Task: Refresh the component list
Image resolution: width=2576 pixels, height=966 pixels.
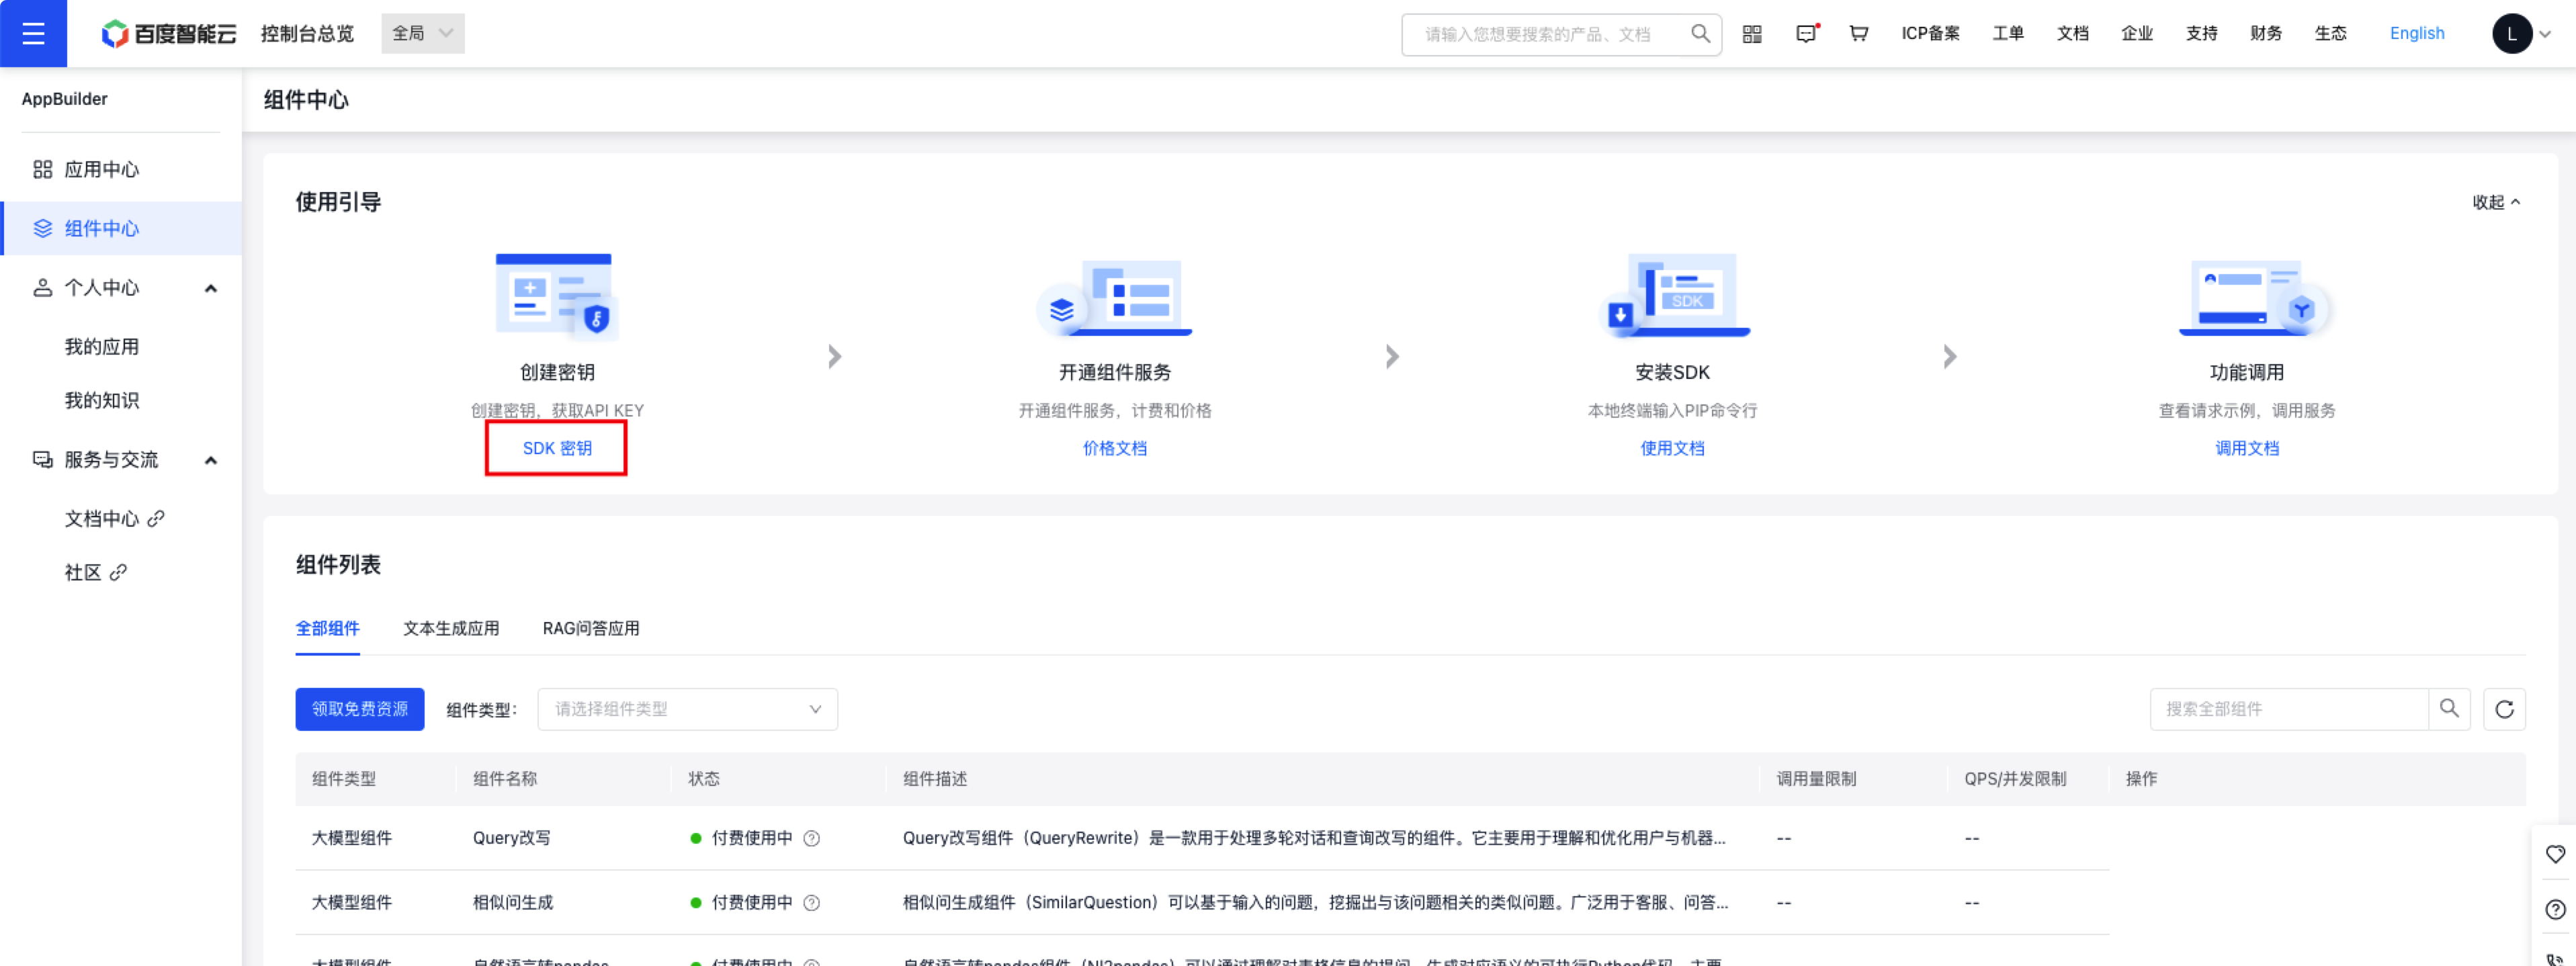Action: click(2504, 709)
